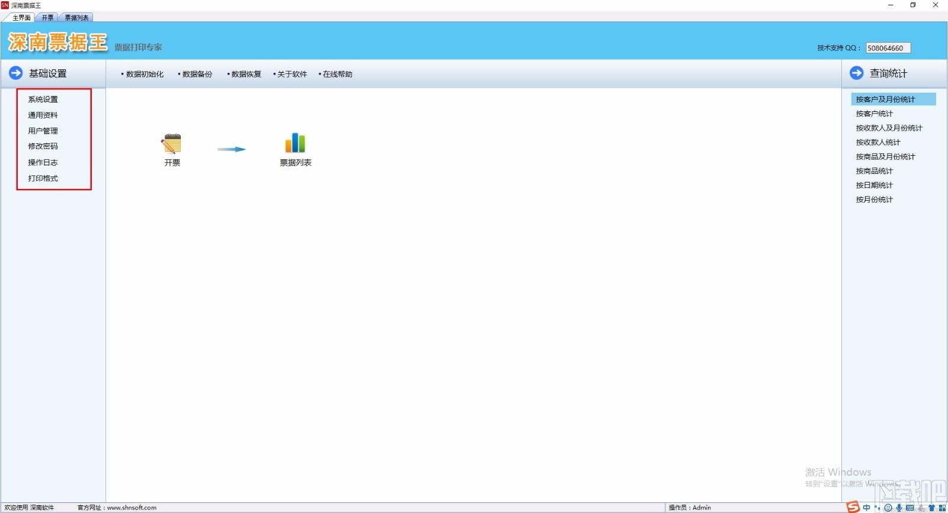Click the arrow icon beside 基础设置
The width and height of the screenshot is (948, 513).
click(16, 73)
